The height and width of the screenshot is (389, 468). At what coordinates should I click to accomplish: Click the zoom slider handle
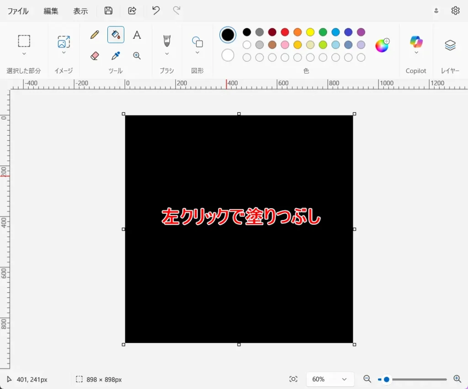[387, 379]
